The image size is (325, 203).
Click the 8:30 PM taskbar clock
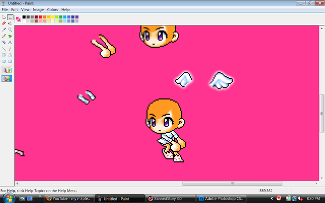click(313, 198)
